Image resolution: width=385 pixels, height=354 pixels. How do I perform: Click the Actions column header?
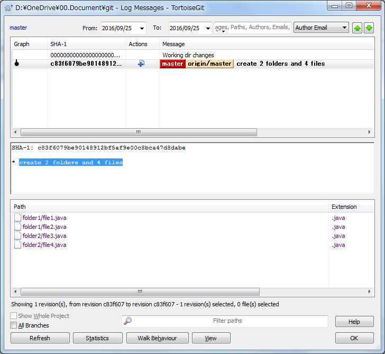tap(143, 44)
